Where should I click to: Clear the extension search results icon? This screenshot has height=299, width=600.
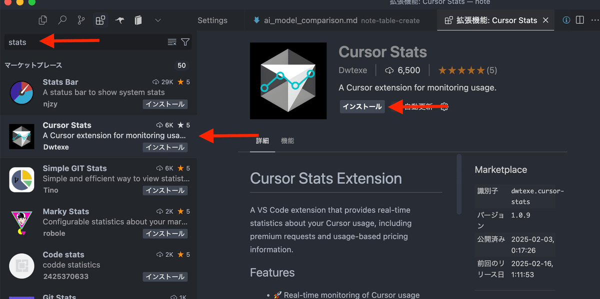pyautogui.click(x=172, y=42)
